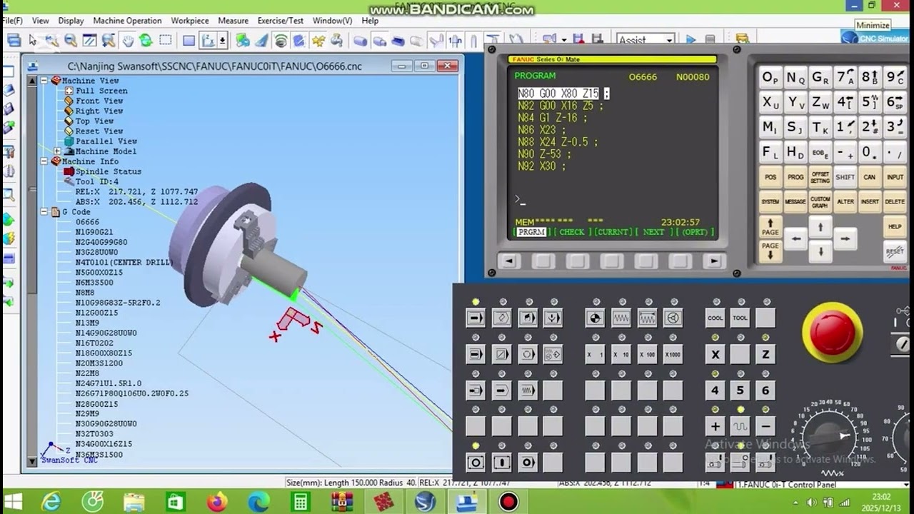
Task: Adjust the feedrate override dial
Action: tap(829, 434)
